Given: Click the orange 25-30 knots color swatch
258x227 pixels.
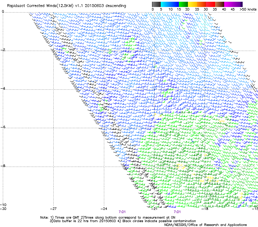Looking at the screenshot, I should (x=202, y=4).
